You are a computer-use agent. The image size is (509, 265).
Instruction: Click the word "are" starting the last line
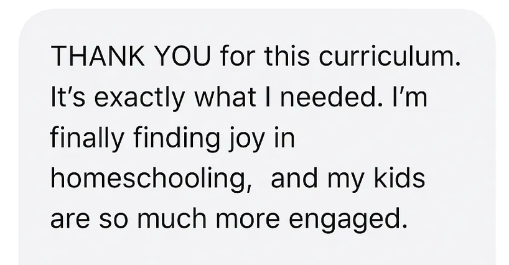pyautogui.click(x=70, y=220)
